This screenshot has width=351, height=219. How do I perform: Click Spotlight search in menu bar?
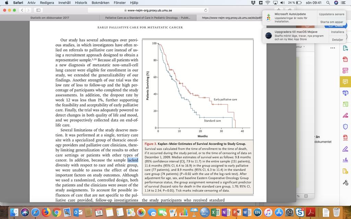328,3
